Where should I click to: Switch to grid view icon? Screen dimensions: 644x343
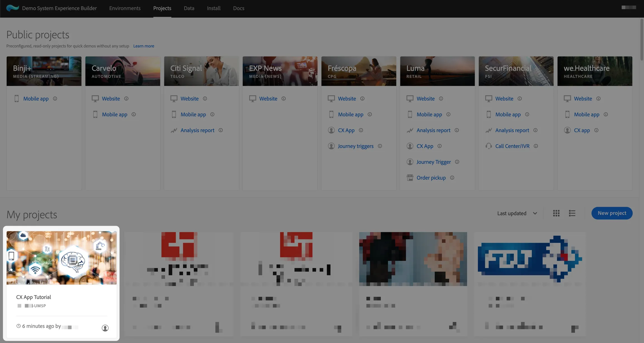(x=556, y=213)
